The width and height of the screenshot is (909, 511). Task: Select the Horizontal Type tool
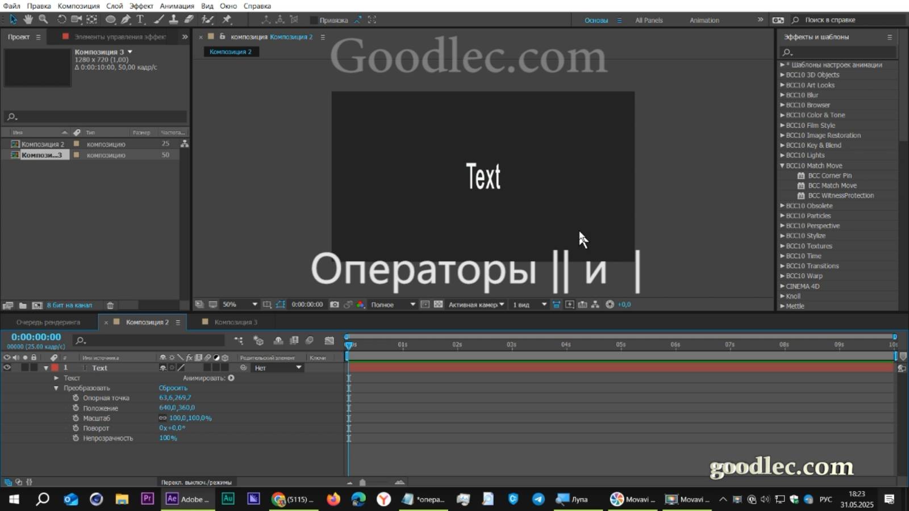point(140,19)
